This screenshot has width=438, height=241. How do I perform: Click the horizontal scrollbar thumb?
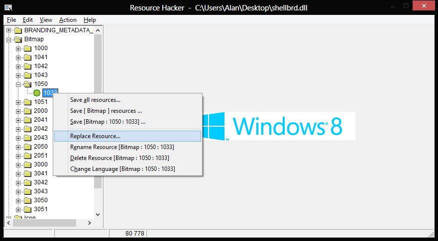pos(44,223)
